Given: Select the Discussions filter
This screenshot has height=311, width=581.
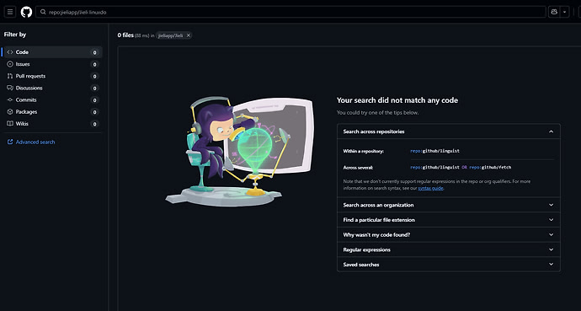Looking at the screenshot, I should point(52,88).
